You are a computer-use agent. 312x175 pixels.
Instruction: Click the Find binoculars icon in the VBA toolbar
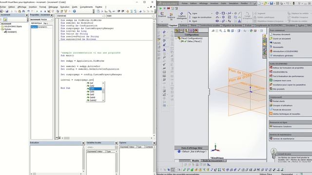23,11
